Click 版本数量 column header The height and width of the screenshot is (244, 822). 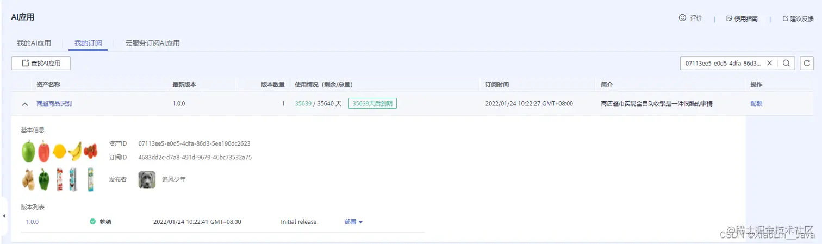tap(273, 85)
